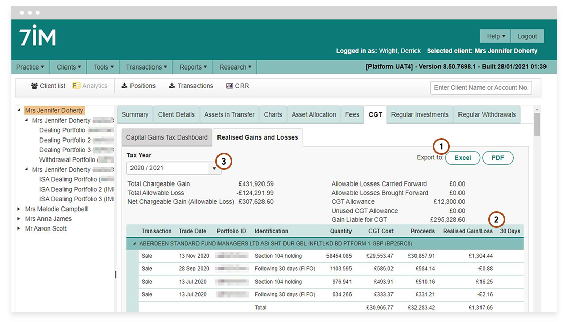
Task: Open the Help dropdown
Action: [x=495, y=36]
